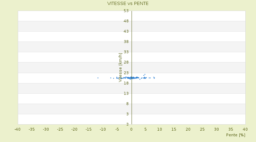The height and width of the screenshot is (142, 256).
Task: Select the 15 tick label on the slope axis
Action: coord(174,129)
